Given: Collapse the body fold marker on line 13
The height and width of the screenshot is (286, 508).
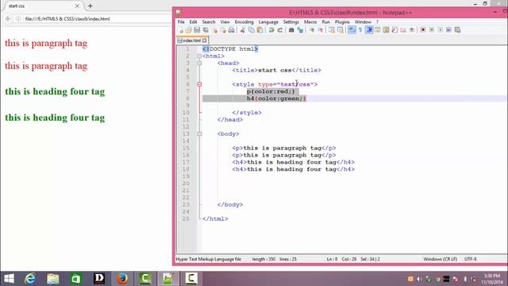Looking at the screenshot, I should pos(199,134).
